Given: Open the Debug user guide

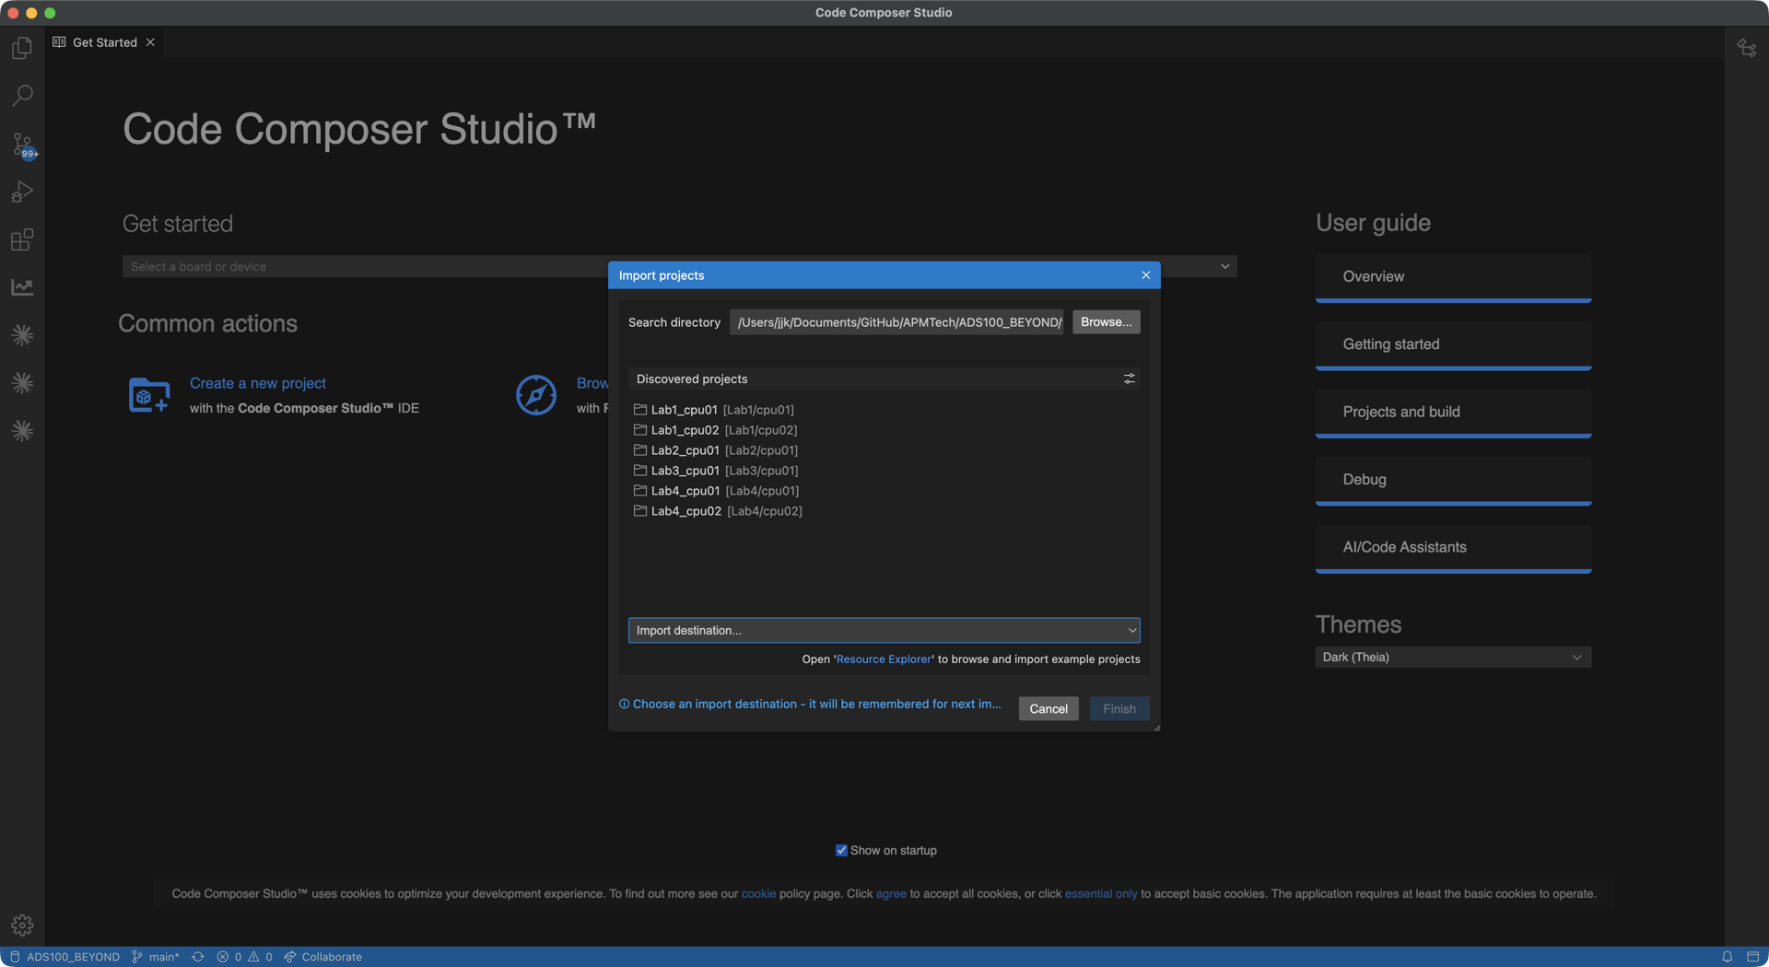Looking at the screenshot, I should [1453, 481].
